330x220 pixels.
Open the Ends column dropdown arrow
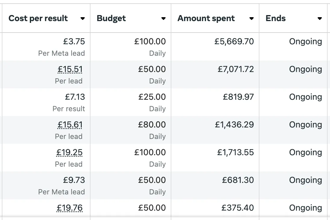pyautogui.click(x=320, y=19)
